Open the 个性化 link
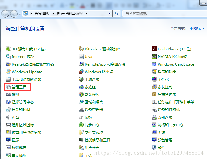 click(163, 79)
